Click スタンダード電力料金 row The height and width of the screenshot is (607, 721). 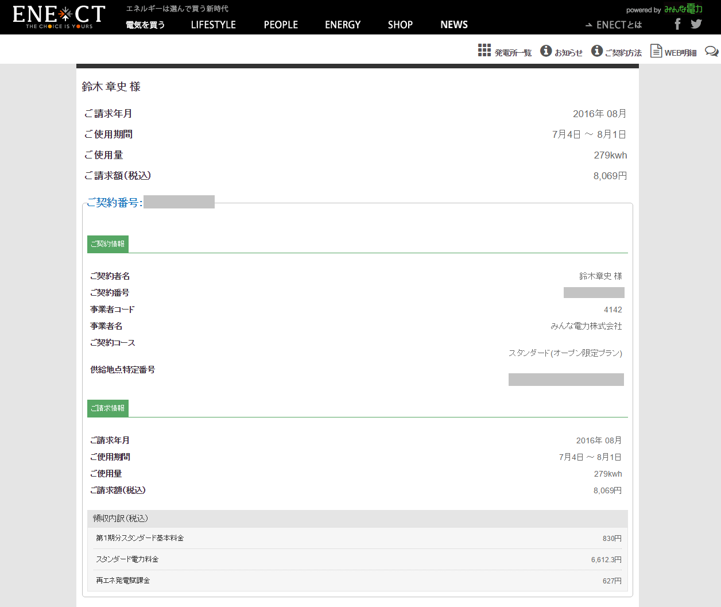[358, 559]
